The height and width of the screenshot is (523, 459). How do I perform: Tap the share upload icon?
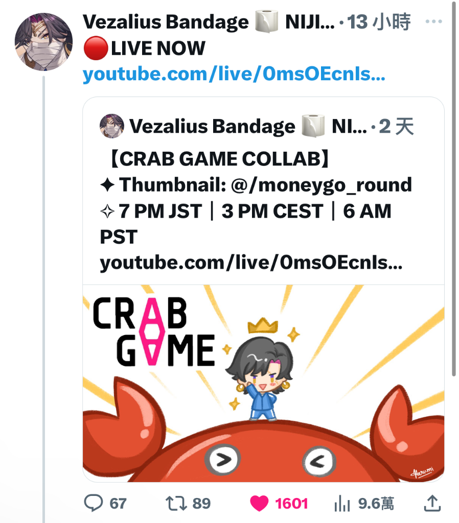click(432, 503)
